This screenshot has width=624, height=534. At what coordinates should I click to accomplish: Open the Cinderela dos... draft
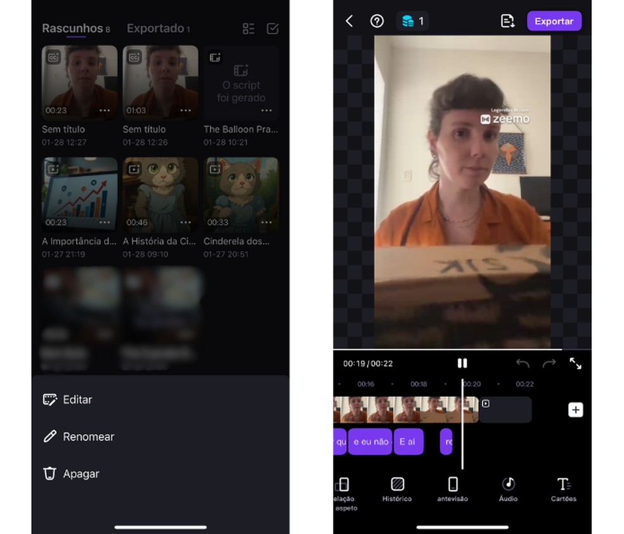241,195
